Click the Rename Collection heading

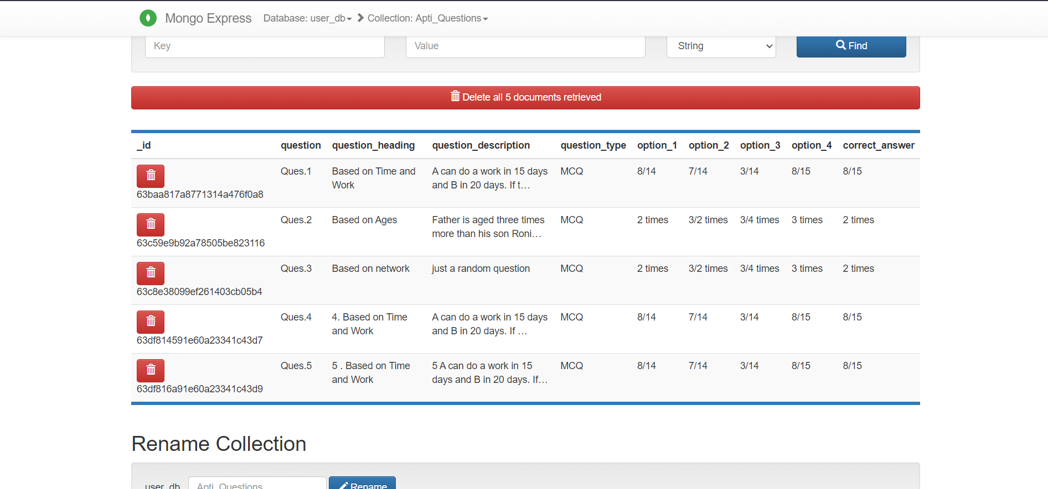219,444
